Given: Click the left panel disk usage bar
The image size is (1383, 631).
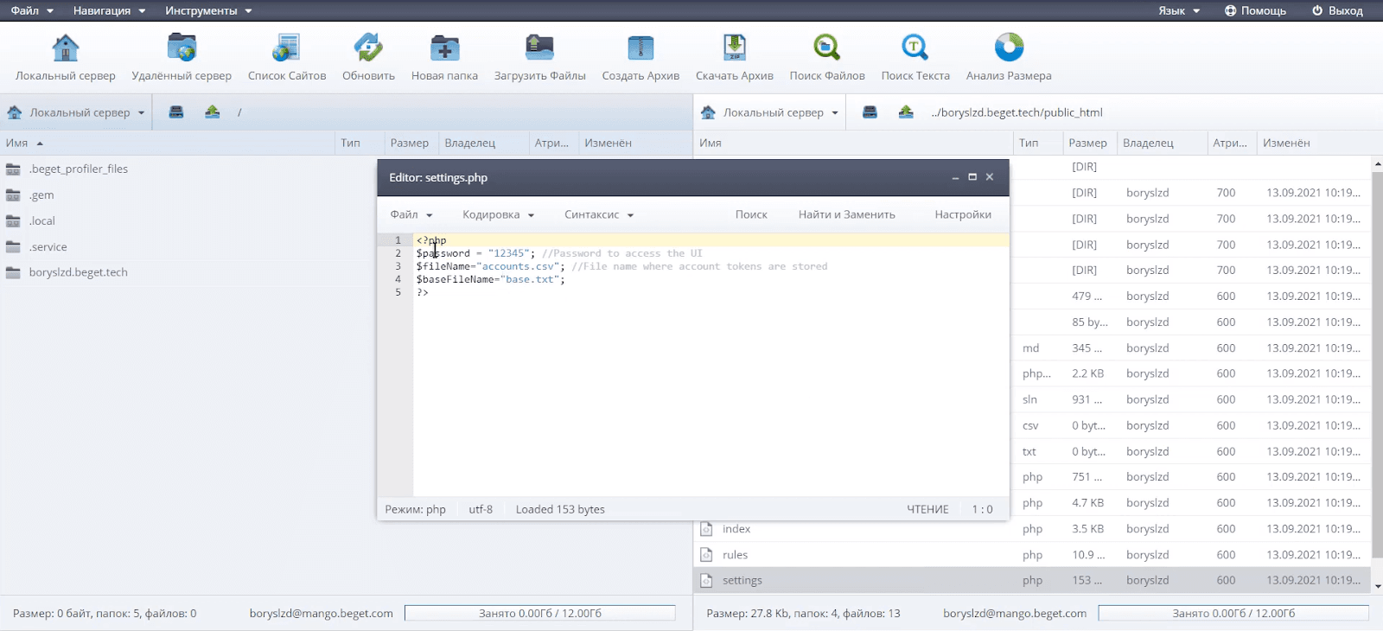Looking at the screenshot, I should pyautogui.click(x=540, y=613).
